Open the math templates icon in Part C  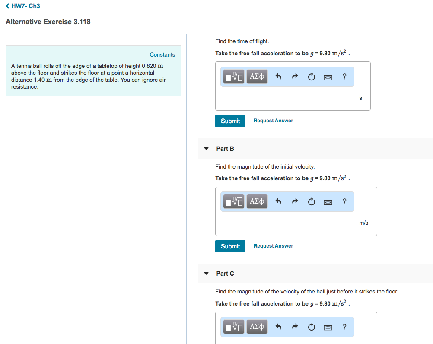pos(233,327)
